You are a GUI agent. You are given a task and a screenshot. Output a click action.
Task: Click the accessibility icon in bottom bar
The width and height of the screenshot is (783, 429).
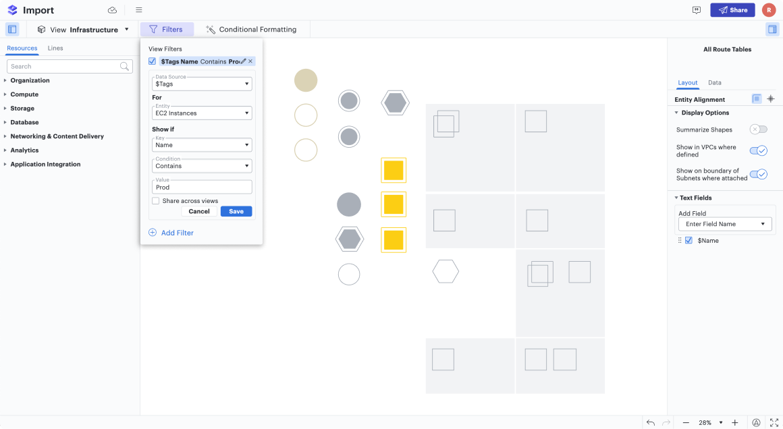point(757,422)
